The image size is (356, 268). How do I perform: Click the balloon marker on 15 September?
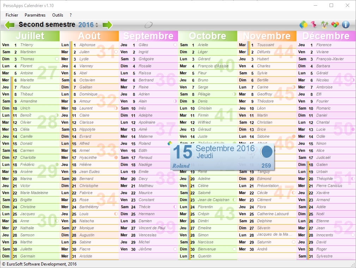pyautogui.click(x=170, y=143)
